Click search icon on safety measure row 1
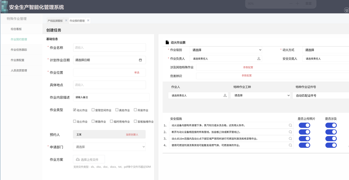This screenshot has height=180, width=349. (290, 125)
